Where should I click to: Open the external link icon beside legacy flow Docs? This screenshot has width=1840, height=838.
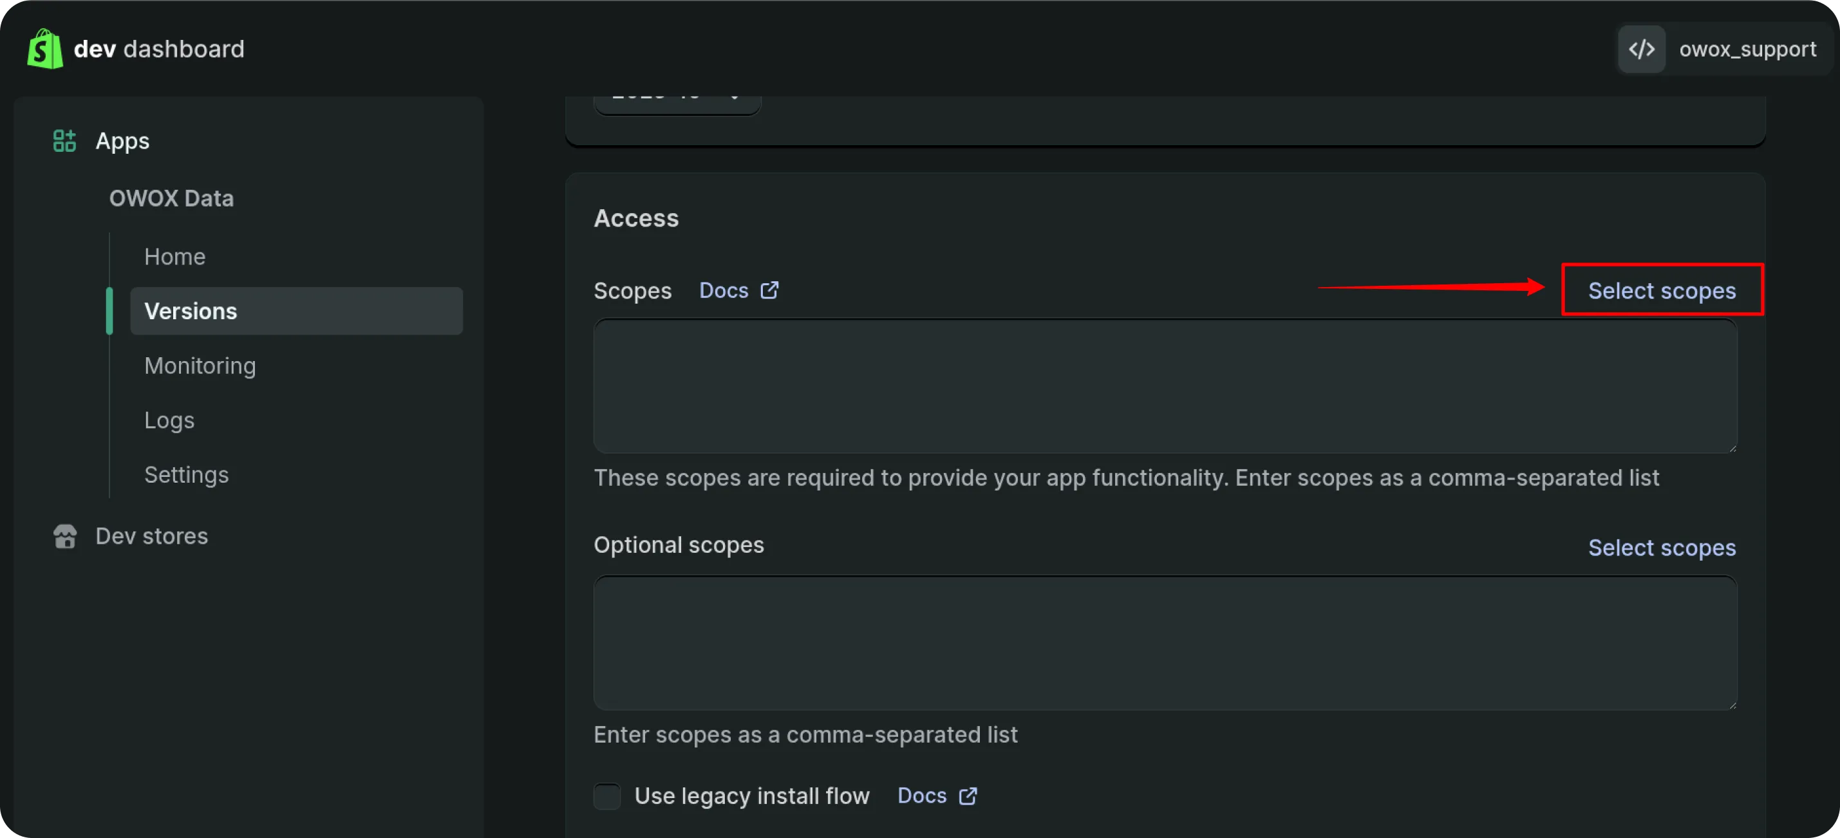[x=968, y=796]
